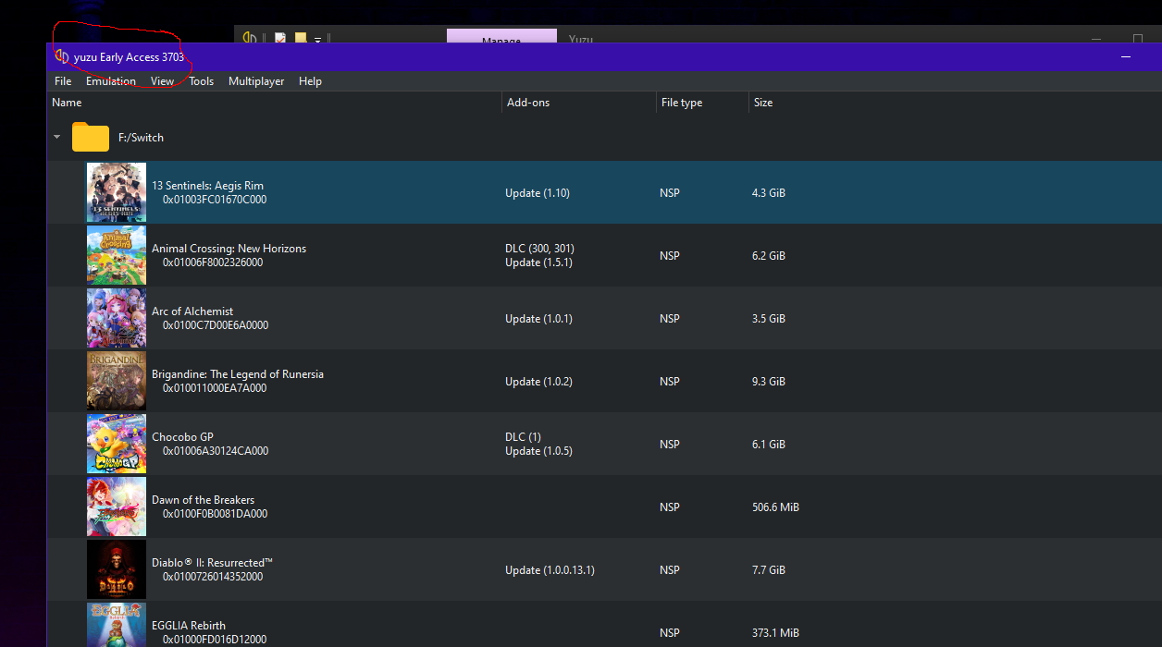Screen dimensions: 1162x647
Task: Click the 9.3 GiB size value
Action: click(x=769, y=382)
